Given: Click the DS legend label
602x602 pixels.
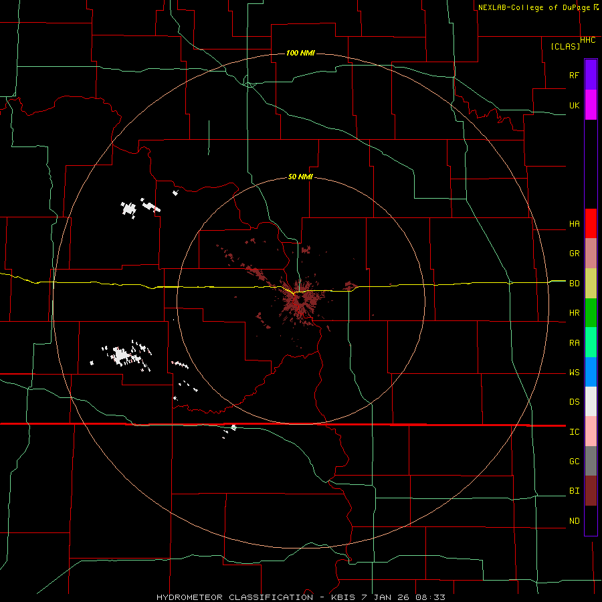Looking at the screenshot, I should point(574,402).
